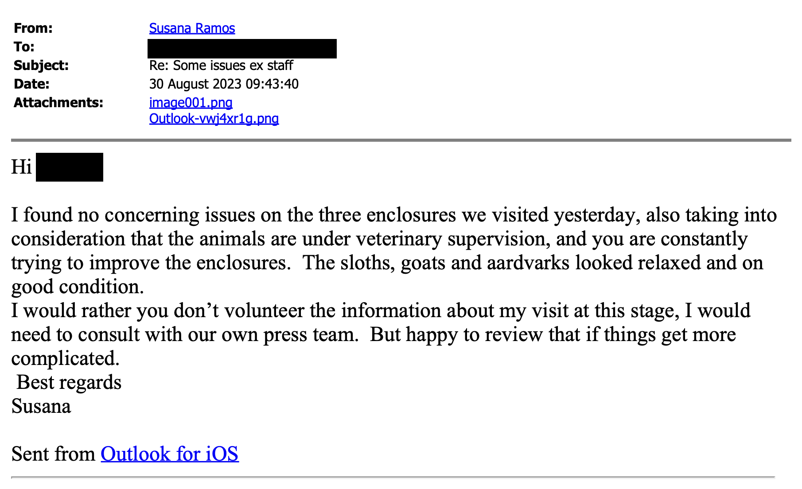Image resolution: width=802 pixels, height=489 pixels.
Task: Click the 'Best regards' closing line
Action: [69, 383]
